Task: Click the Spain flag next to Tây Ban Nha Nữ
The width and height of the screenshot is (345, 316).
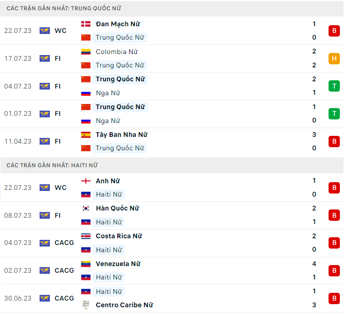Action: [86, 134]
